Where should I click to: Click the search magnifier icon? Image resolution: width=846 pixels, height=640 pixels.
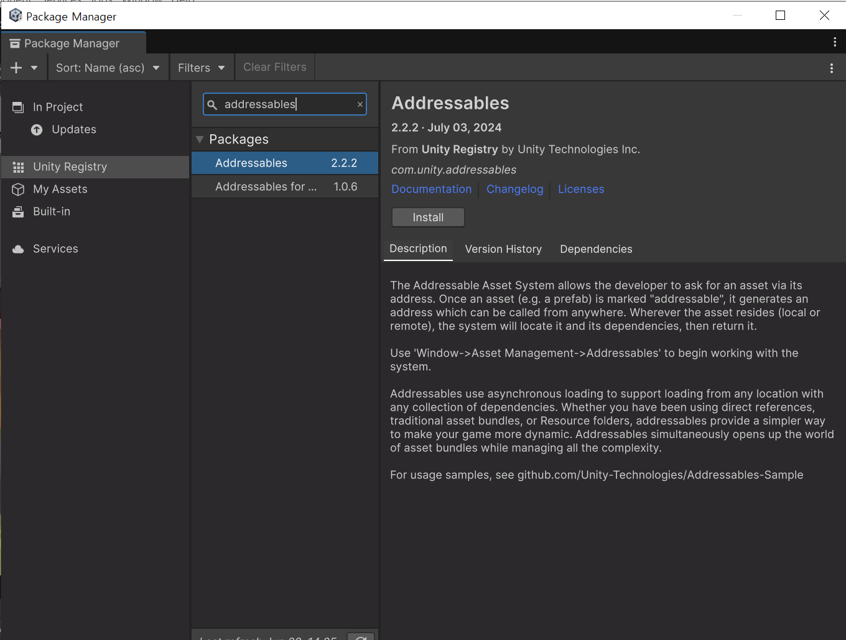pyautogui.click(x=212, y=104)
